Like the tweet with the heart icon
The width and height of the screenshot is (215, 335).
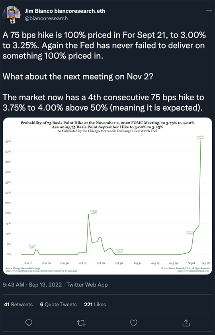point(134,323)
